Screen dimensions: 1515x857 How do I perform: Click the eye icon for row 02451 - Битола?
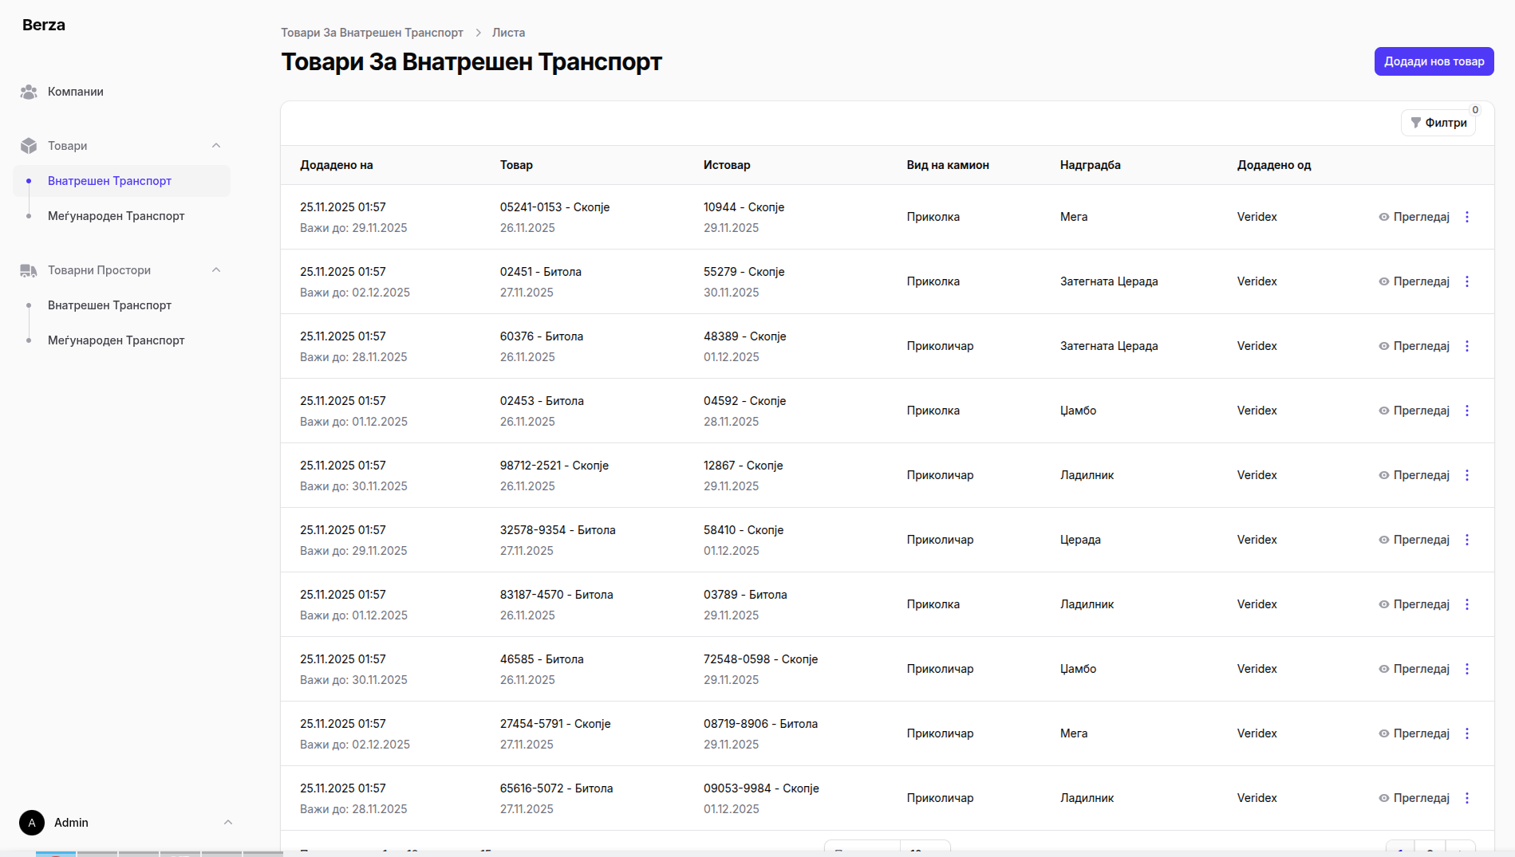pos(1383,281)
